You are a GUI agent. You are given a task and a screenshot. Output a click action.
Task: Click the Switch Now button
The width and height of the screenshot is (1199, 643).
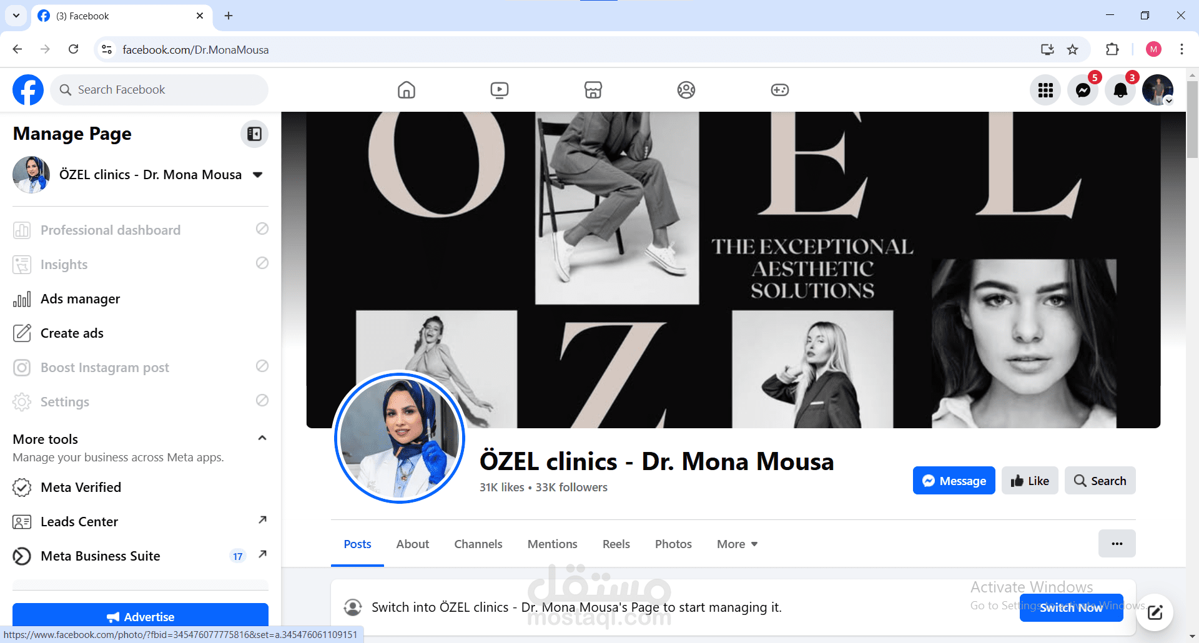pyautogui.click(x=1071, y=607)
